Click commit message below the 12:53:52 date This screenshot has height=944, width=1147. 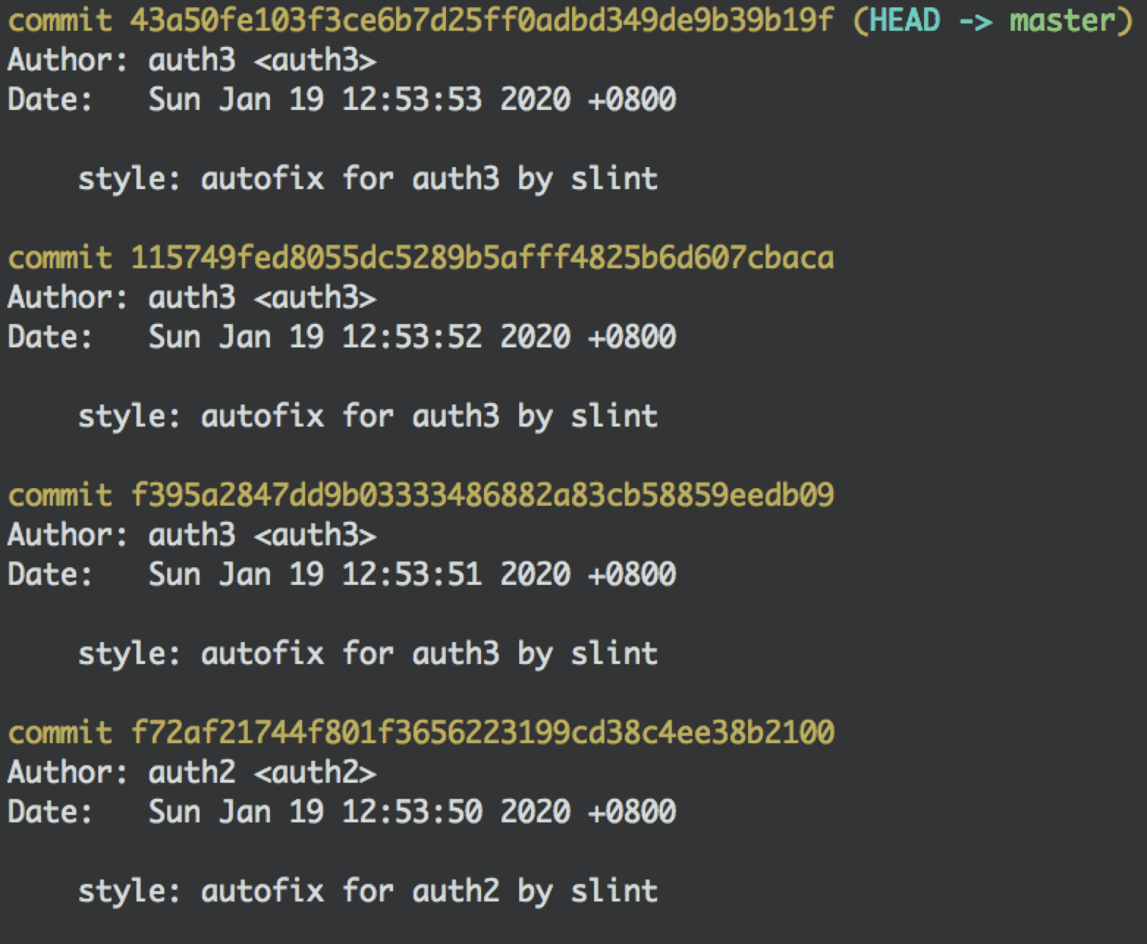(367, 416)
